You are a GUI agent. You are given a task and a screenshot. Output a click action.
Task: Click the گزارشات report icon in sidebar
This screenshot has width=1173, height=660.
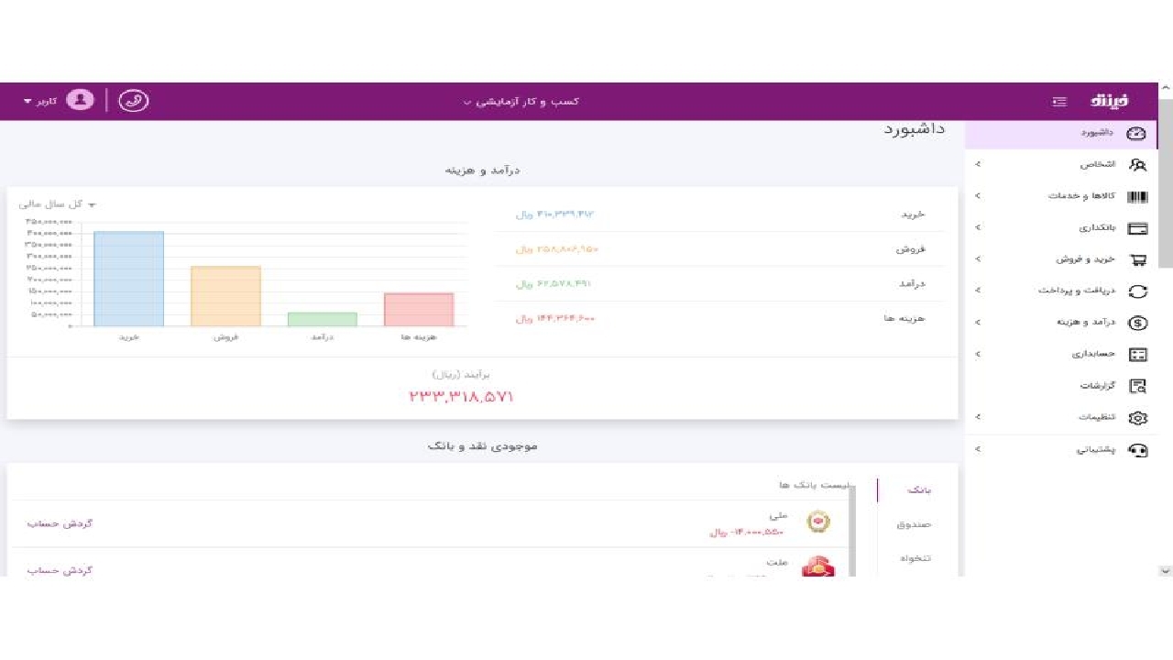click(1137, 386)
